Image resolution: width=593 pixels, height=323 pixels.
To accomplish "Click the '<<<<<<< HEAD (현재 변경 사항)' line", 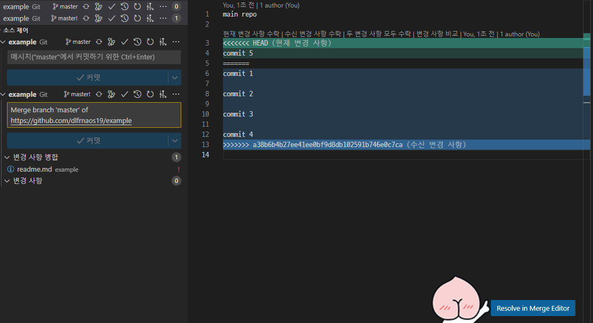I will pyautogui.click(x=277, y=43).
